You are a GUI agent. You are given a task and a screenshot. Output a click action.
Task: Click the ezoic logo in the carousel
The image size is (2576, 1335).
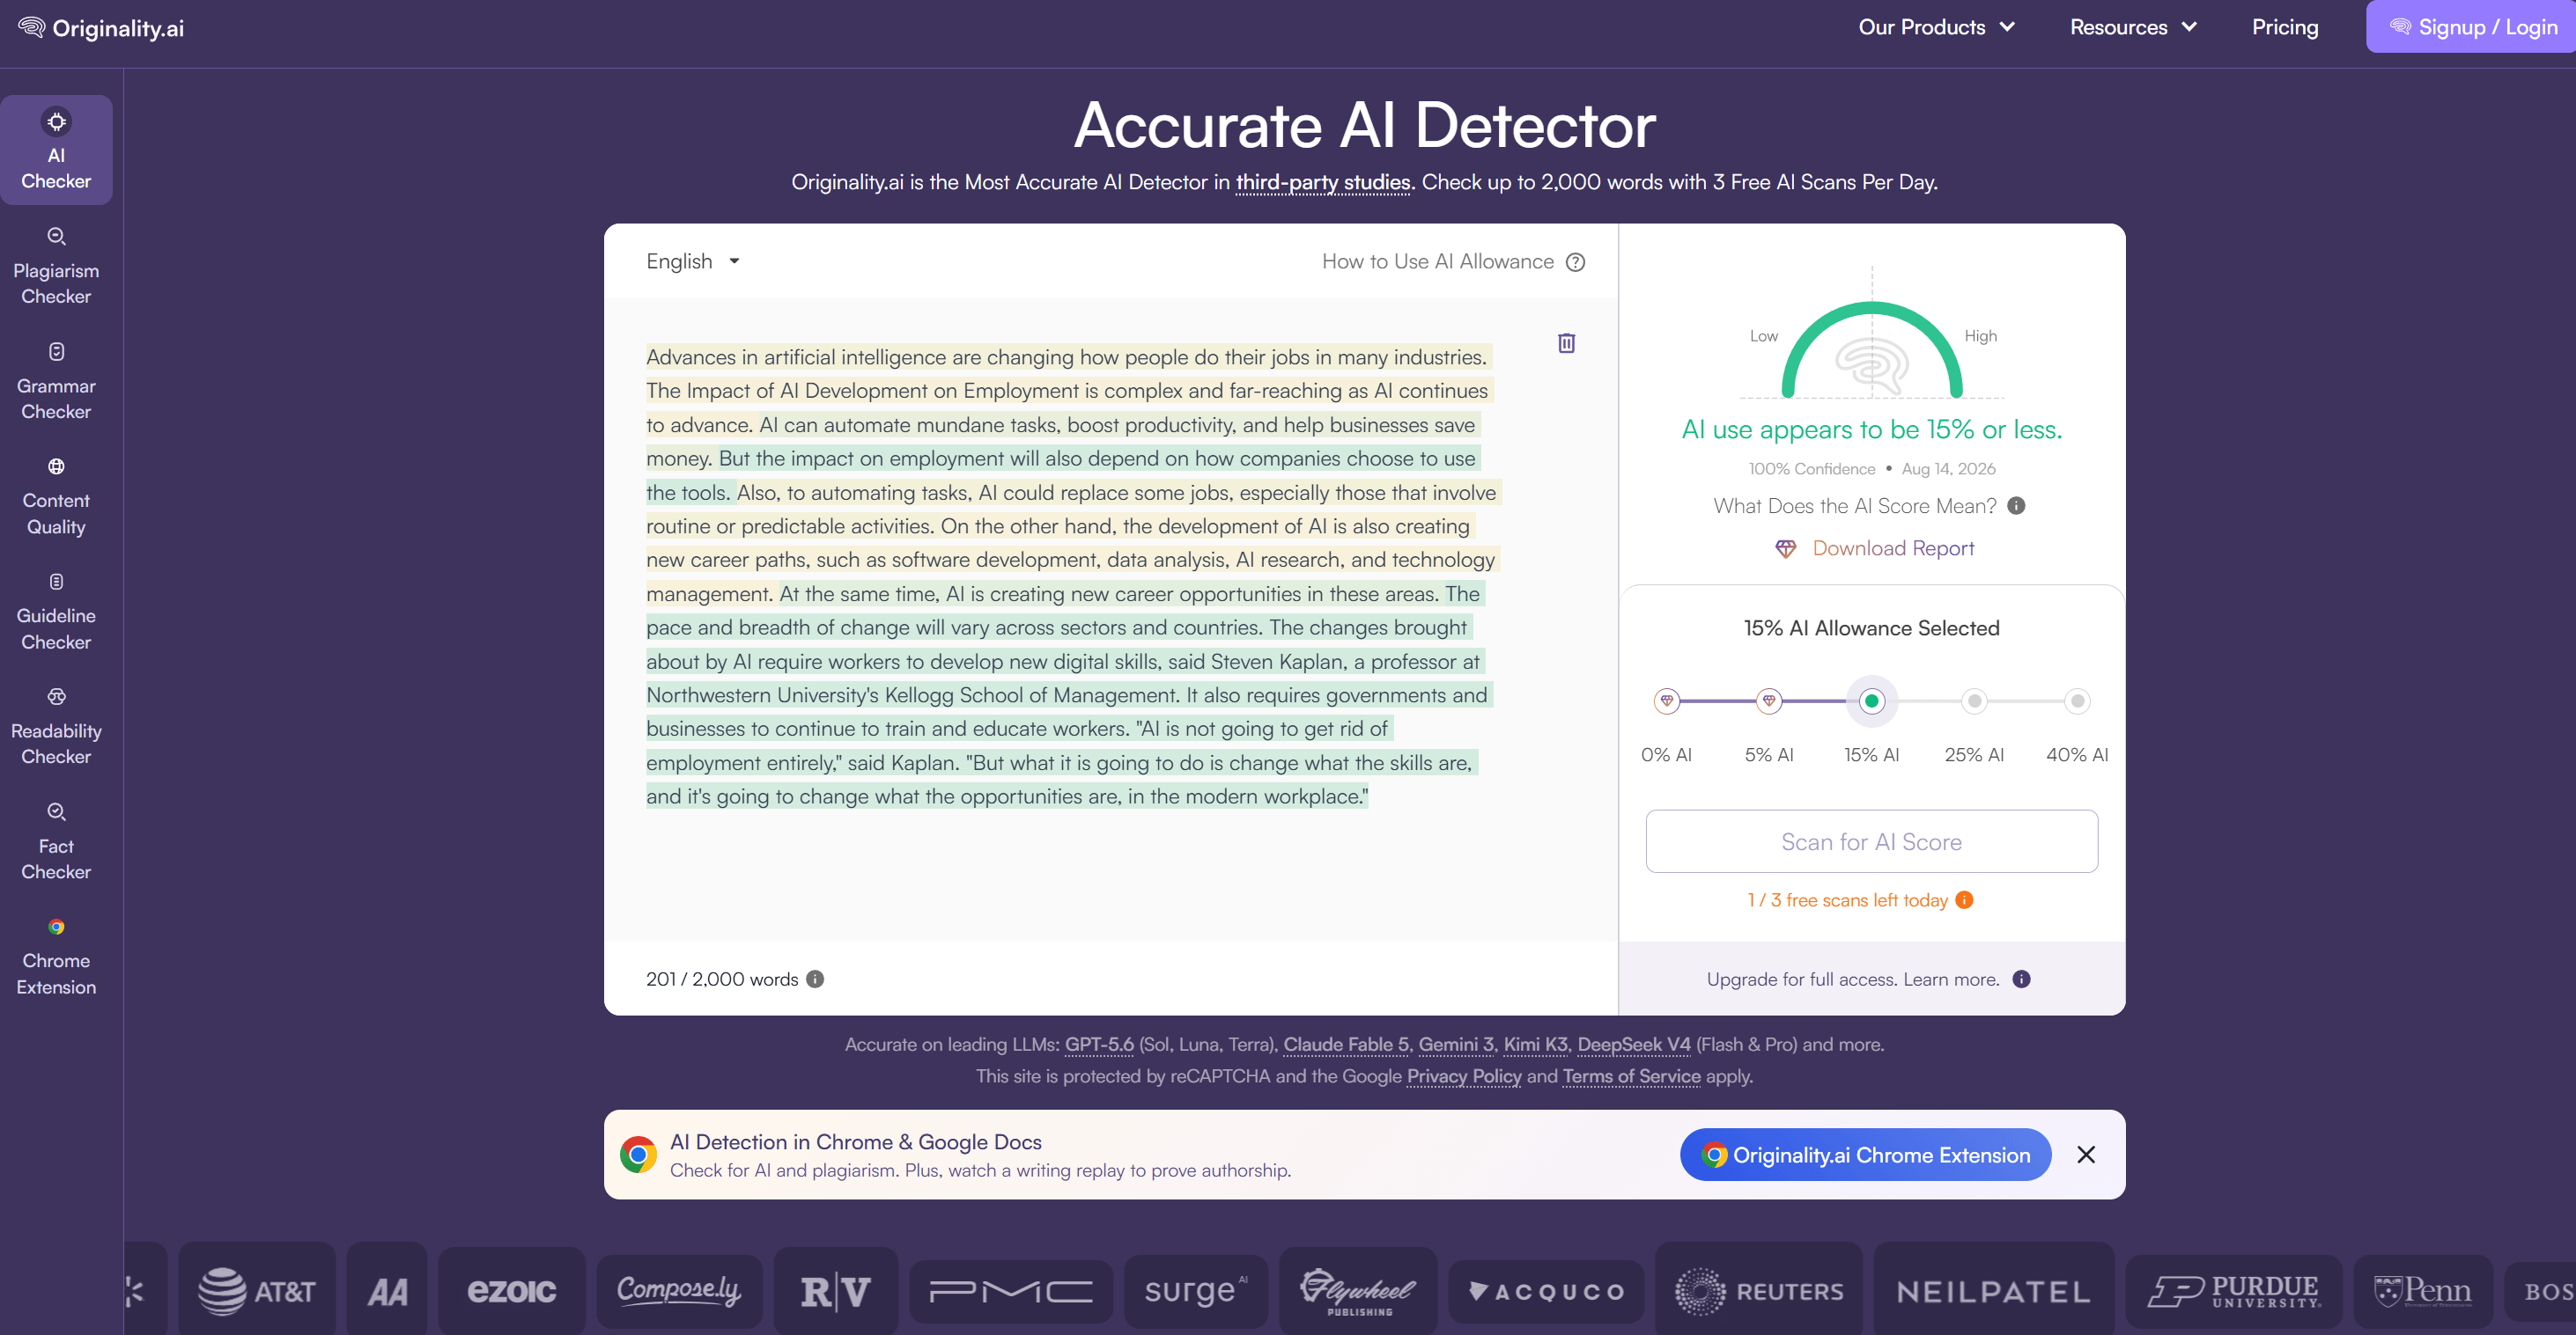(x=511, y=1290)
